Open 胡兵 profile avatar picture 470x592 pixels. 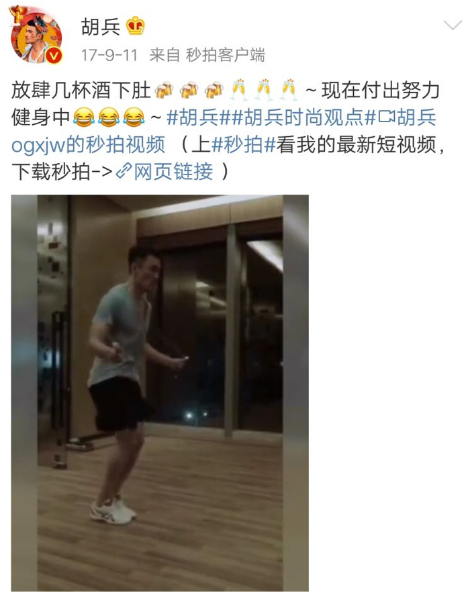[36, 37]
